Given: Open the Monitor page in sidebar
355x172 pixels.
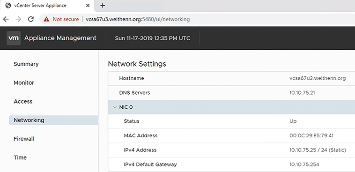Looking at the screenshot, I should (24, 82).
